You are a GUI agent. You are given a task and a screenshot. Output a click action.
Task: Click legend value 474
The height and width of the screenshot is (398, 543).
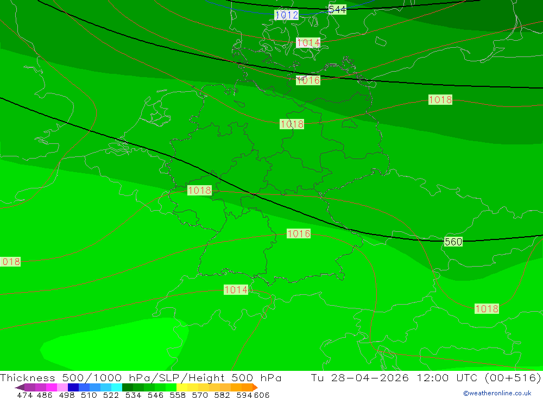pos(24,395)
